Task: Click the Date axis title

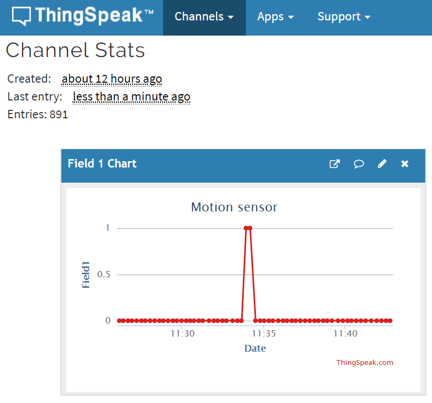Action: click(255, 349)
